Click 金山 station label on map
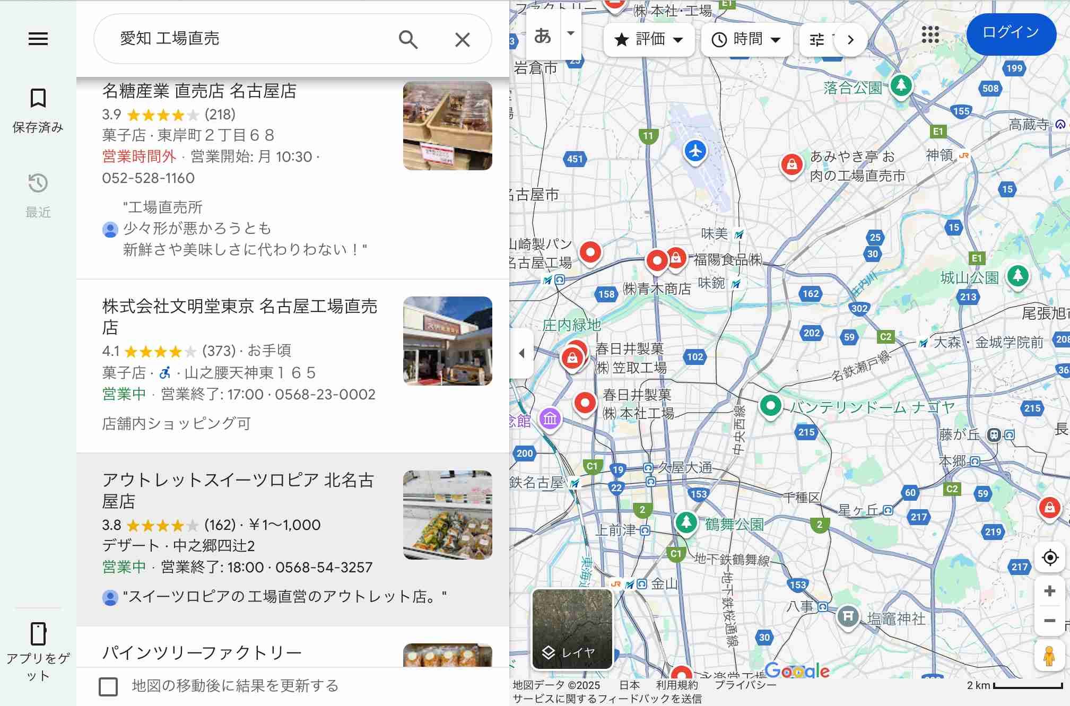The width and height of the screenshot is (1070, 706). [664, 583]
